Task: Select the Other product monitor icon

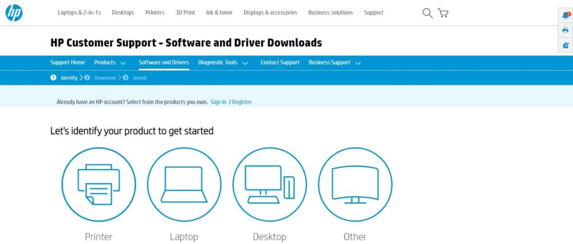Action: 355,185
